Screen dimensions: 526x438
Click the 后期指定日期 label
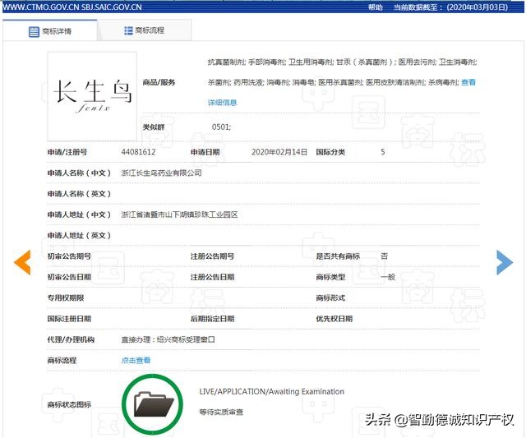click(x=212, y=319)
